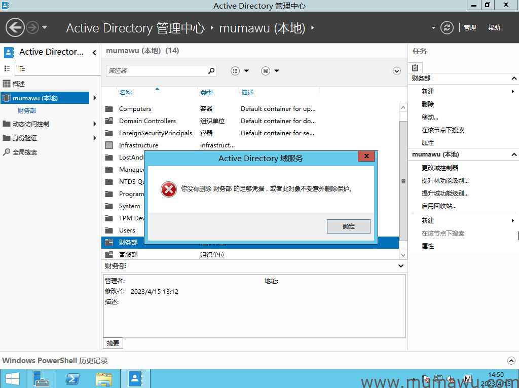Click the 财务部 OU icon in list
The width and height of the screenshot is (519, 388).
(109, 242)
